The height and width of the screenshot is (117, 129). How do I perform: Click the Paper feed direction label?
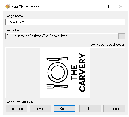click(107, 45)
